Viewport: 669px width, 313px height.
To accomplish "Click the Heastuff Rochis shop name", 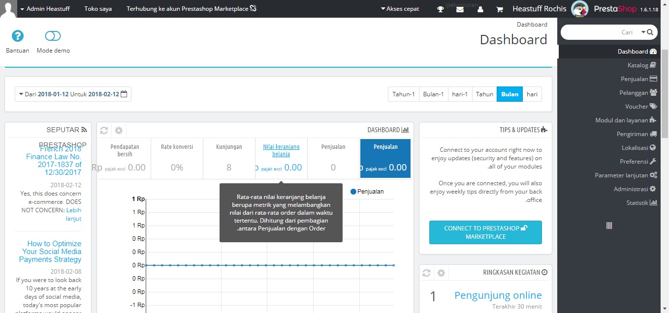I will pos(540,9).
